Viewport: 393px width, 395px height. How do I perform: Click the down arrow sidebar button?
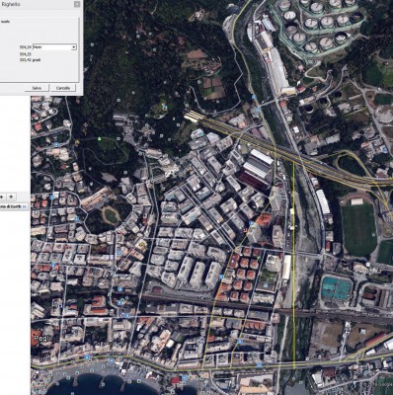click(x=11, y=197)
